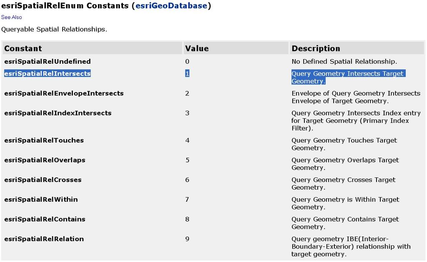
Task: Click the description mentioning IBE(Interior-Boundary-Exterior) relationship
Action: point(351,247)
